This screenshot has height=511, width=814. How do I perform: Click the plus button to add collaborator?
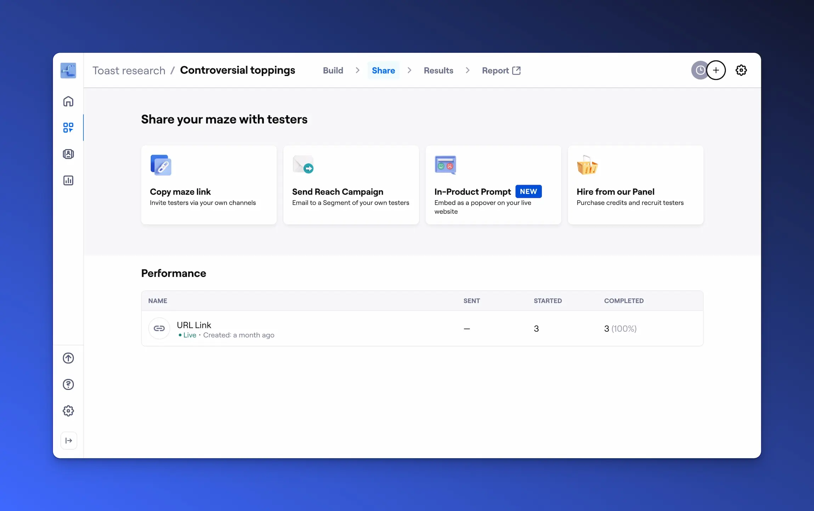tap(716, 70)
